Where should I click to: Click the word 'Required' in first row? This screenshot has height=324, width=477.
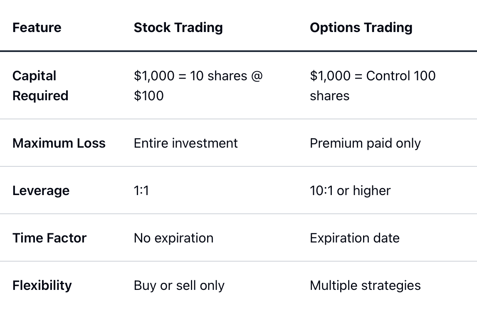pos(40,96)
